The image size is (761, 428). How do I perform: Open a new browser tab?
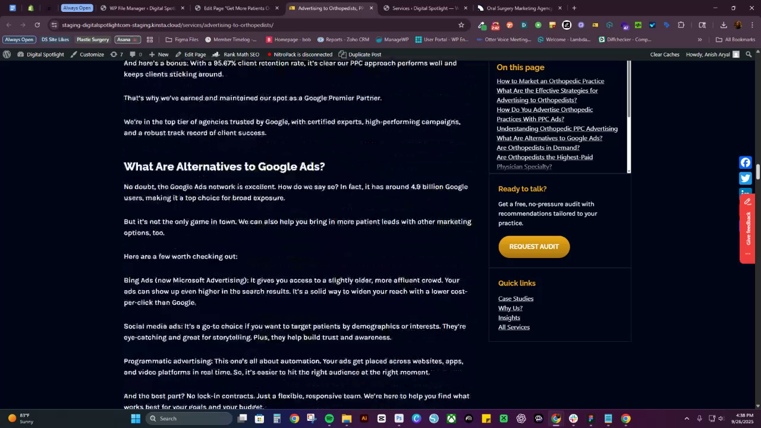(x=574, y=8)
